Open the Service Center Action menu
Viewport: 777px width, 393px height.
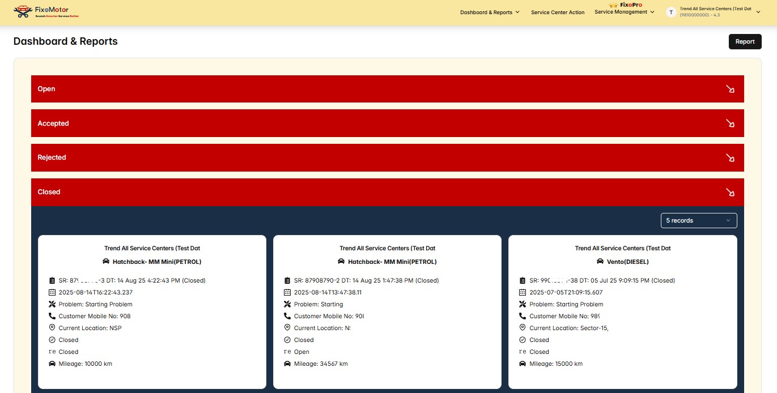tap(558, 12)
